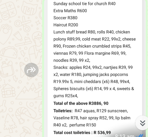Click 'Sunday school tie for church R40' text
Screen dimensions: 148x137
pyautogui.click(x=84, y=4)
